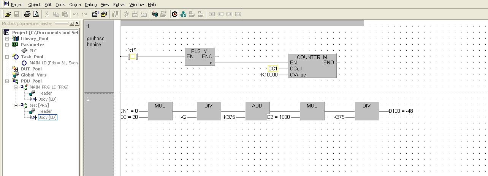Collapse the test [PRG] node
Screen dimensions: 488x176
(x=16, y=105)
